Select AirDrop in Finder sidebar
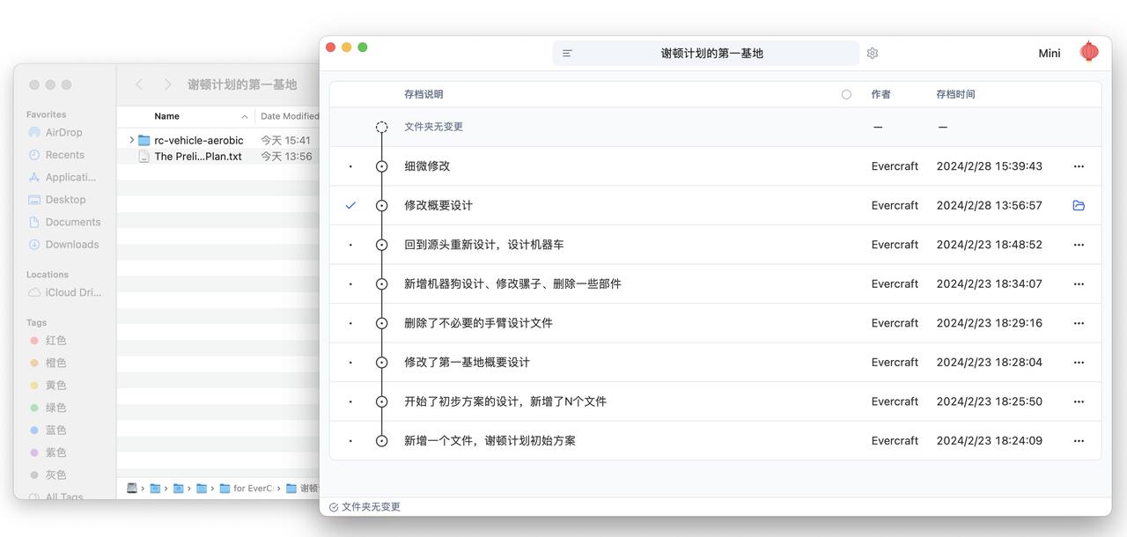The height and width of the screenshot is (537, 1127). (63, 132)
